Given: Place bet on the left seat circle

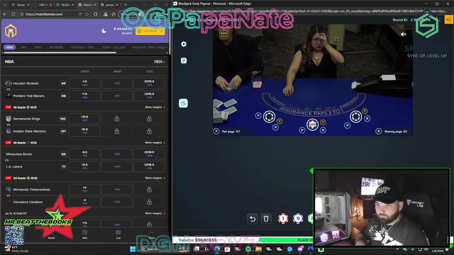Looking at the screenshot, I should coord(269,117).
